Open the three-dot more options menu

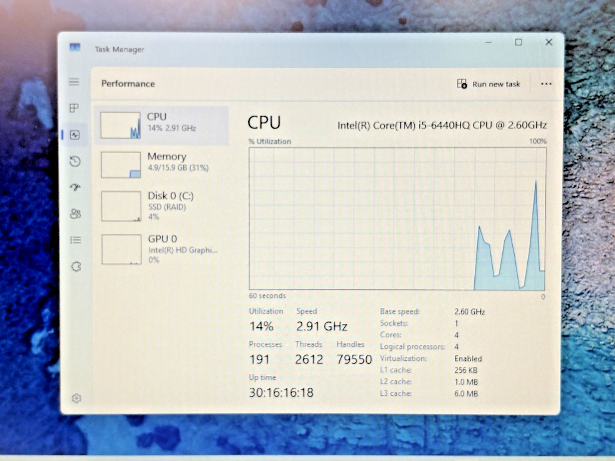(546, 84)
